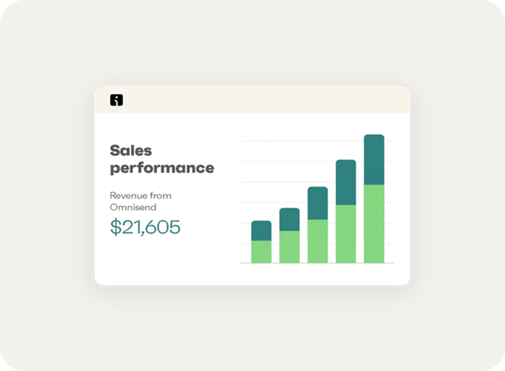The width and height of the screenshot is (505, 371).
Task: Pick the middle bar's dark teal segment
Action: coord(318,203)
